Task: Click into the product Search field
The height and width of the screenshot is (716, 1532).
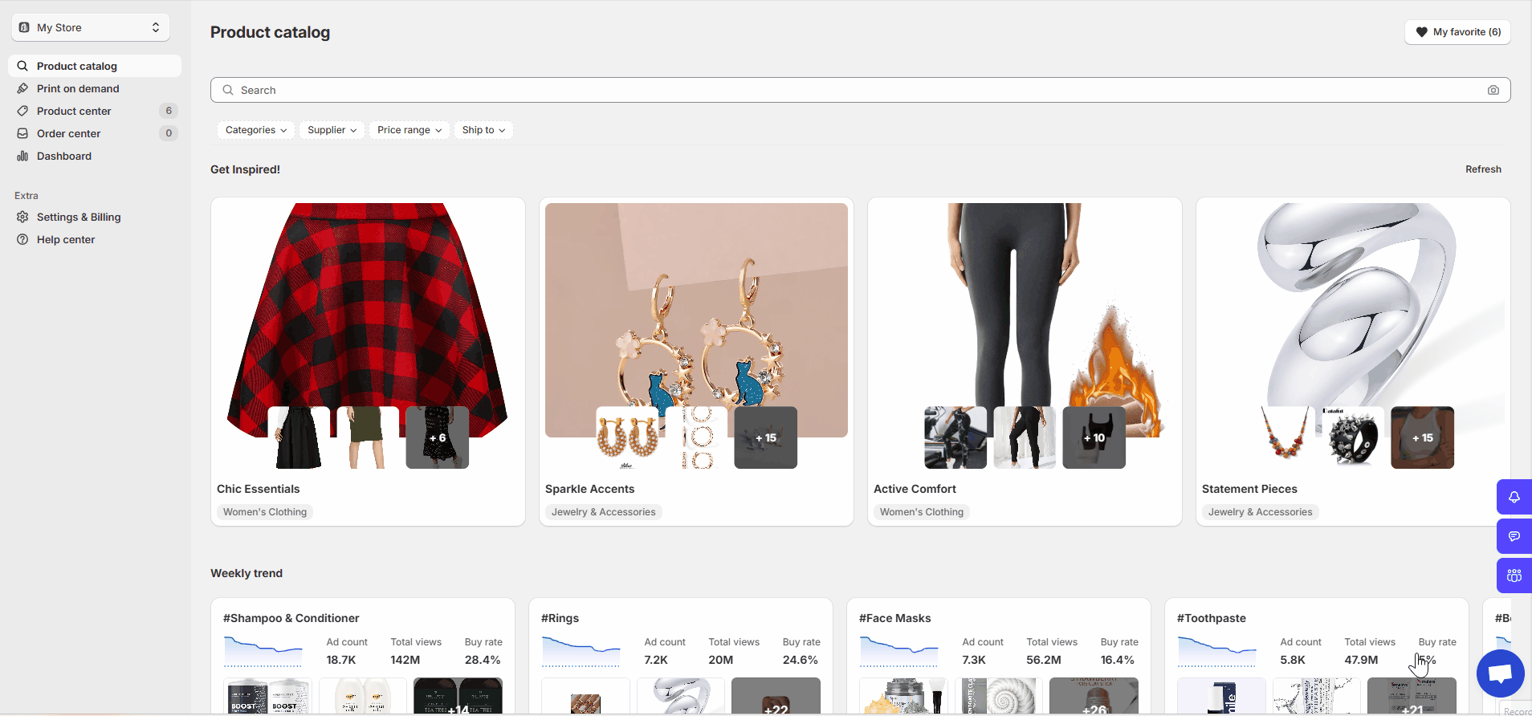Action: coord(851,90)
